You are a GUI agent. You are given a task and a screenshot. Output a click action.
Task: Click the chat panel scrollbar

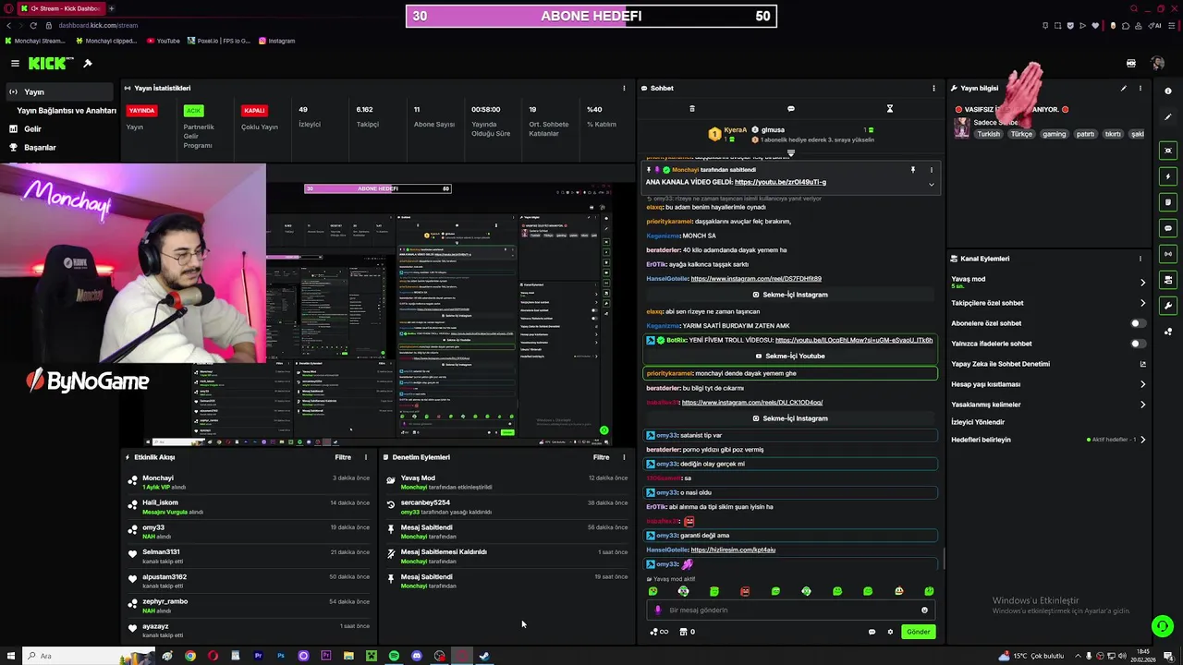944,558
